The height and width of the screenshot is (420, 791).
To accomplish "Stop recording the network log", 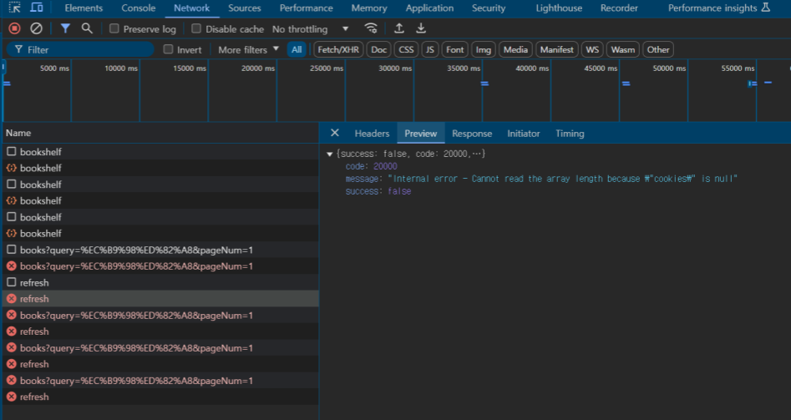I will 15,28.
